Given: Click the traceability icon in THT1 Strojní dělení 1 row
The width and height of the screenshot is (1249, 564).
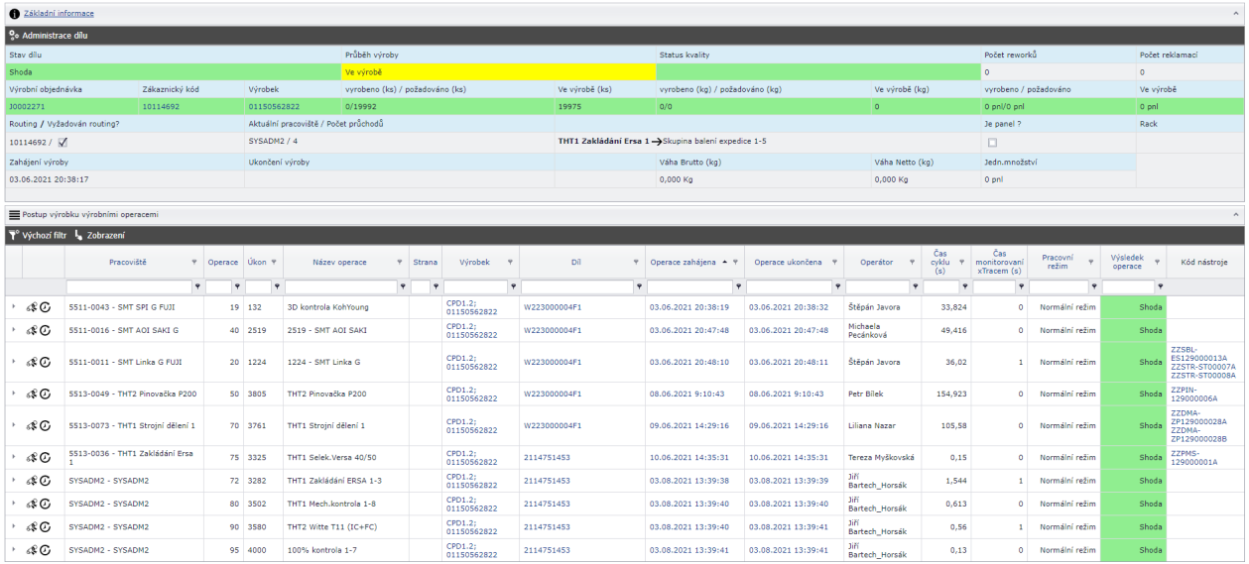Looking at the screenshot, I should (32, 426).
